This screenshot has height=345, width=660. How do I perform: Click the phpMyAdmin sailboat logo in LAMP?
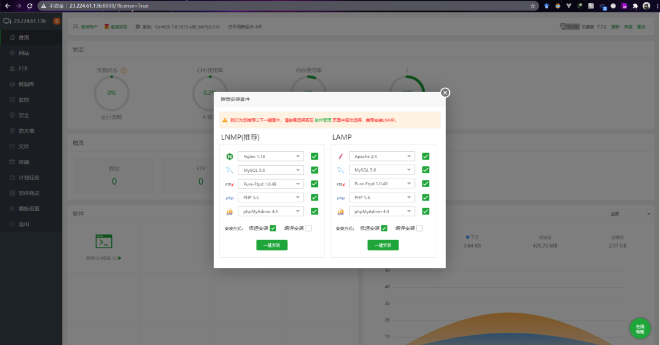340,212
